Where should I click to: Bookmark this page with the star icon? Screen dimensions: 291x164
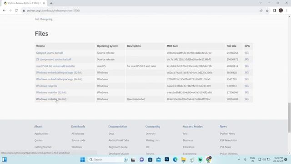click(267, 10)
